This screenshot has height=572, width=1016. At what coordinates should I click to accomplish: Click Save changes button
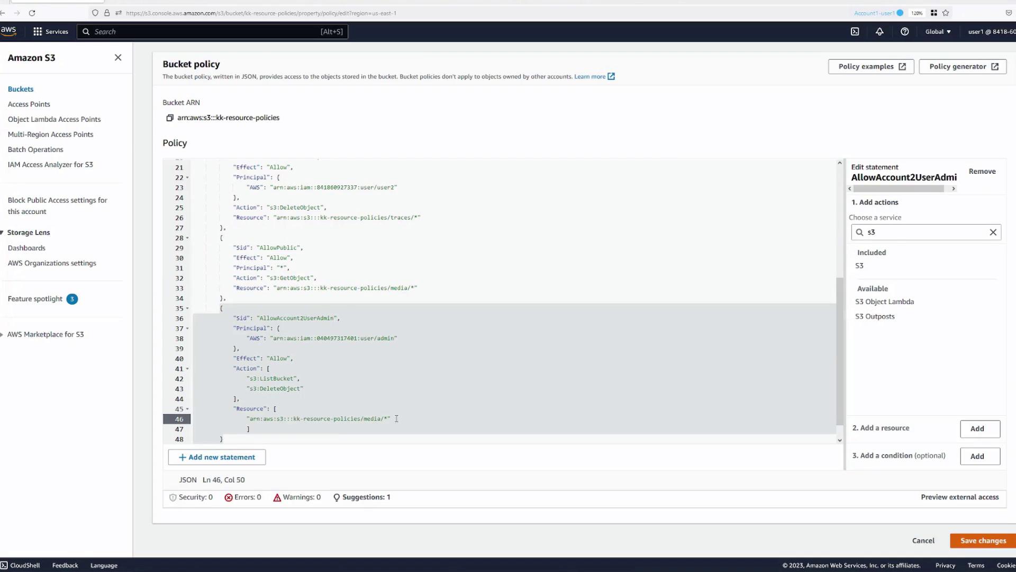click(x=983, y=541)
